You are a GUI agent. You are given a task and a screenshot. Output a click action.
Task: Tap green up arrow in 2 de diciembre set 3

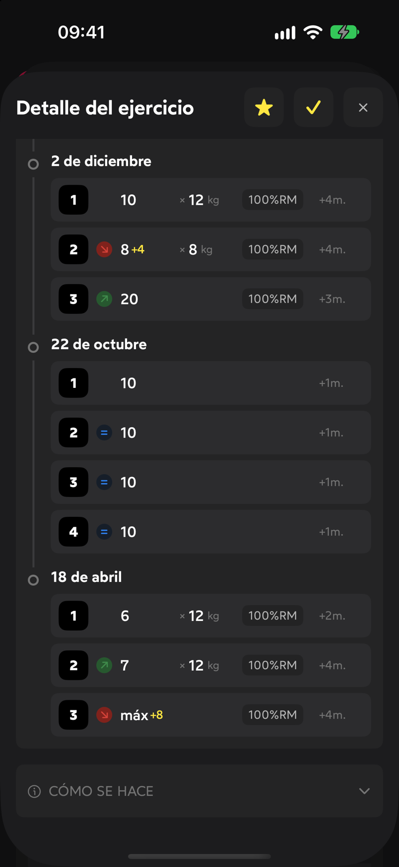(104, 299)
